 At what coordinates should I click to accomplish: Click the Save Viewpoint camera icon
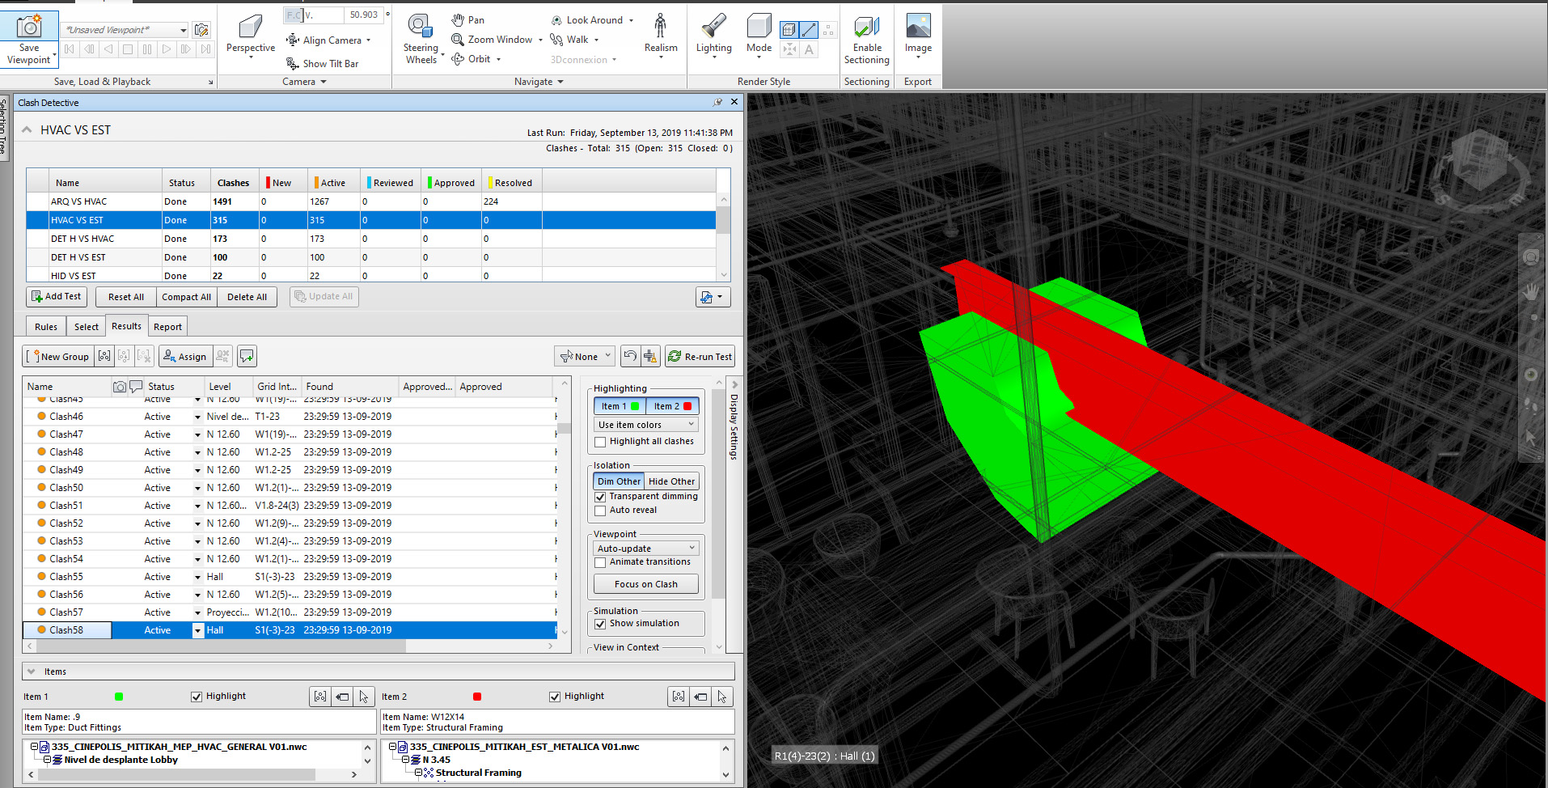point(29,28)
